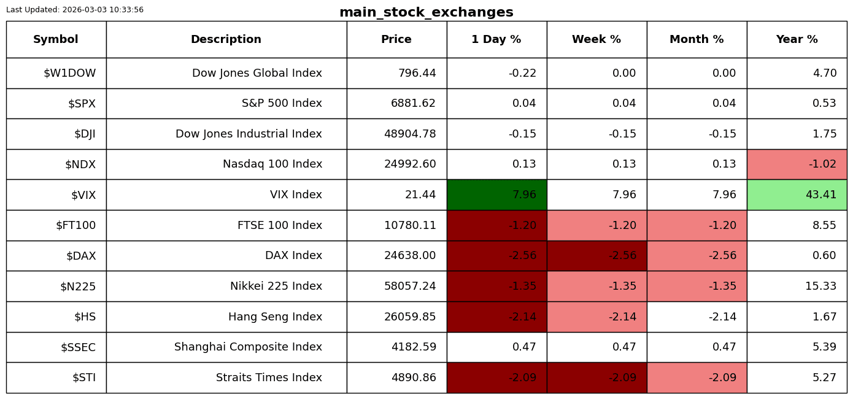
Task: Click the 1 Day % column header
Action: (x=496, y=40)
